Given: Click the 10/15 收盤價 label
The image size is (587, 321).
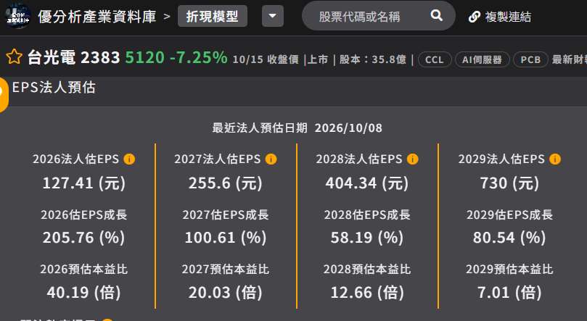Looking at the screenshot, I should pyautogui.click(x=266, y=59).
